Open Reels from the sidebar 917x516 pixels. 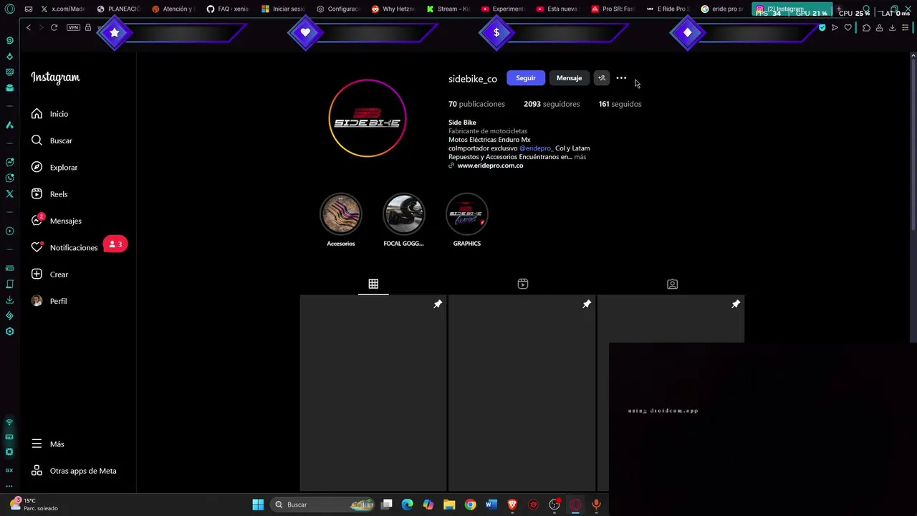click(x=49, y=194)
